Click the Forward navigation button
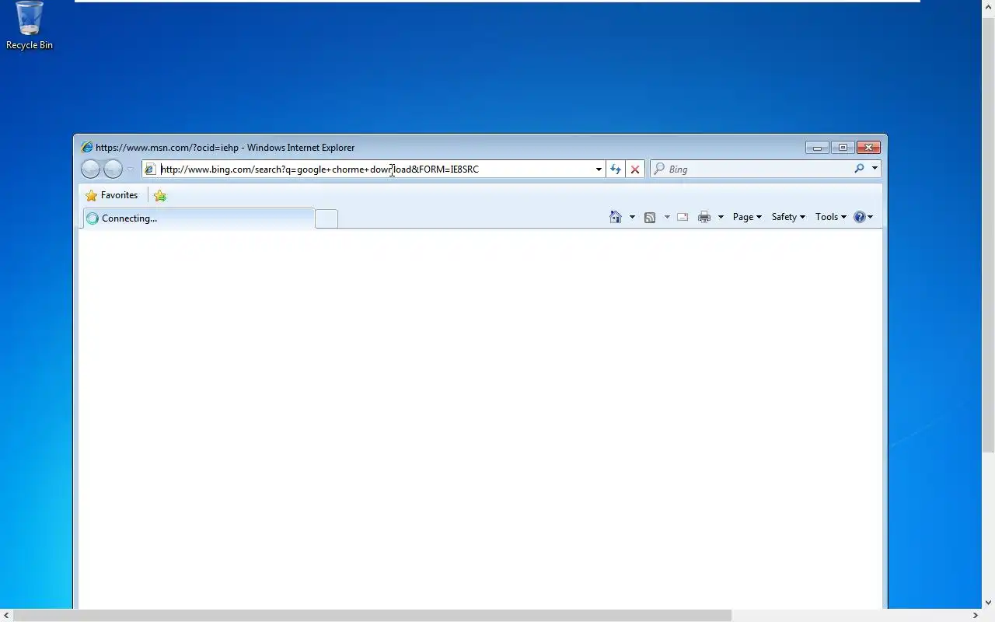Image resolution: width=995 pixels, height=622 pixels. point(113,169)
